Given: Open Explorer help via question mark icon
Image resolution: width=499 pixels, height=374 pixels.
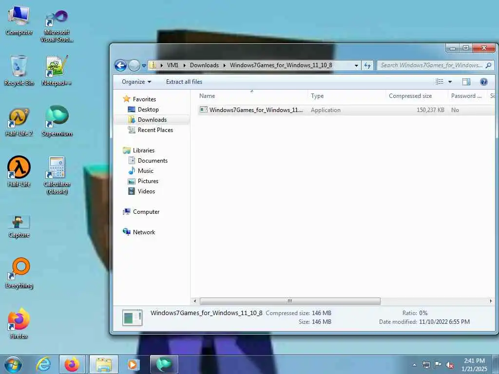Looking at the screenshot, I should (484, 82).
